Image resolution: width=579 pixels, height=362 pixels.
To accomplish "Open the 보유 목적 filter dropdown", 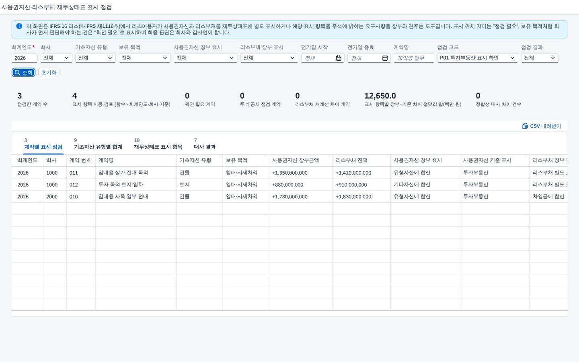I will point(144,58).
